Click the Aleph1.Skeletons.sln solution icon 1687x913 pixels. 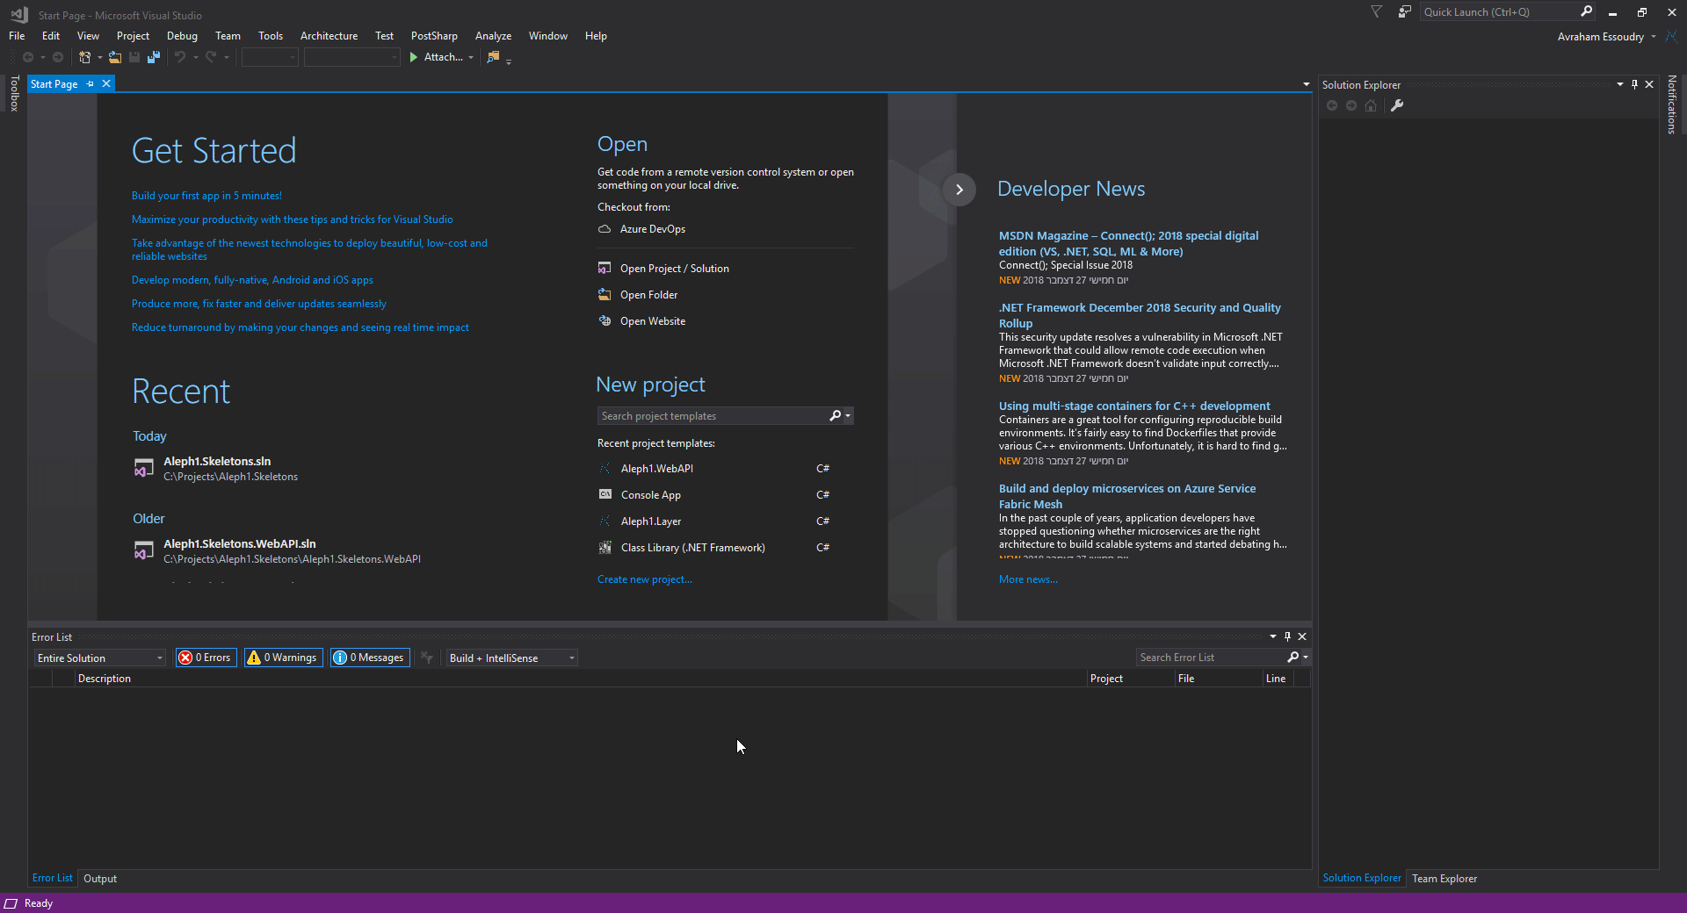[x=143, y=468]
